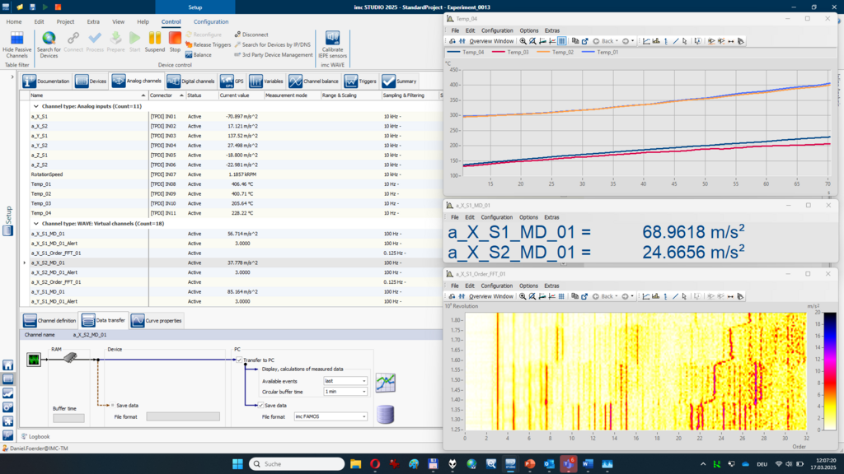Click line draw icon in Temp_04 toolbar

(676, 41)
